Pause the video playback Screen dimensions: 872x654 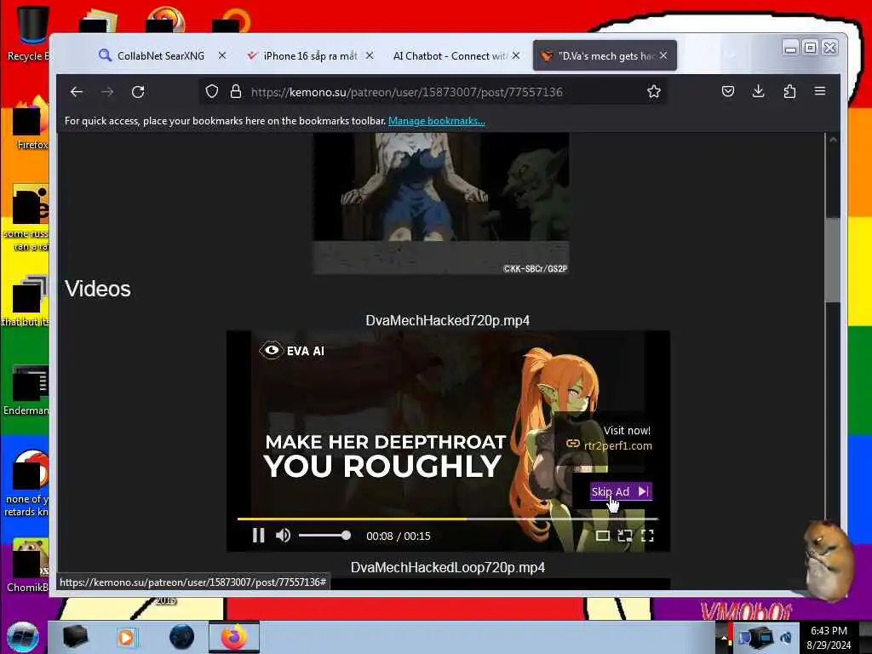coord(259,536)
